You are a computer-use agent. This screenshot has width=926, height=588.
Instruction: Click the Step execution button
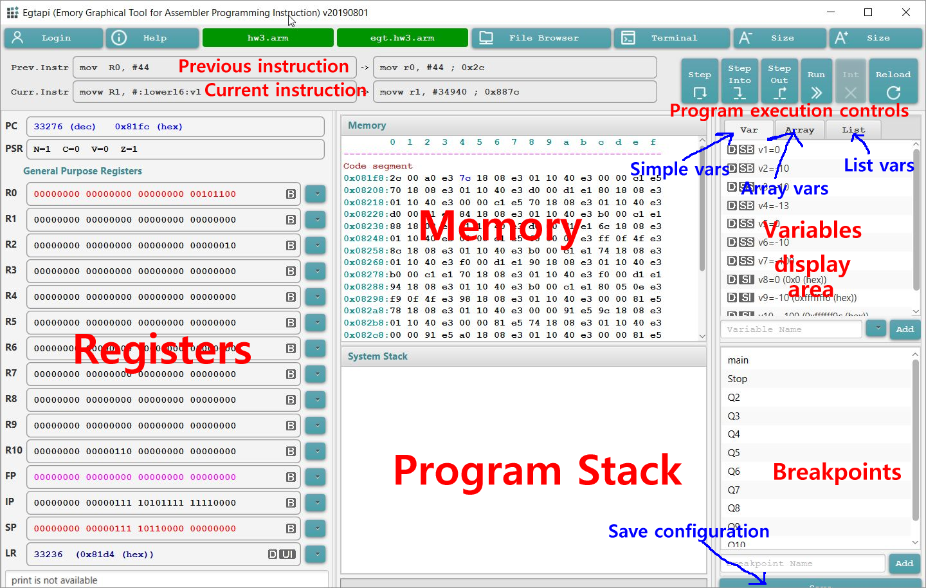coord(699,82)
